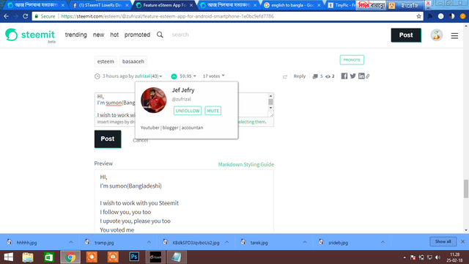Click the views eye icon
Image resolution: width=469 pixels, height=264 pixels.
coord(328,76)
